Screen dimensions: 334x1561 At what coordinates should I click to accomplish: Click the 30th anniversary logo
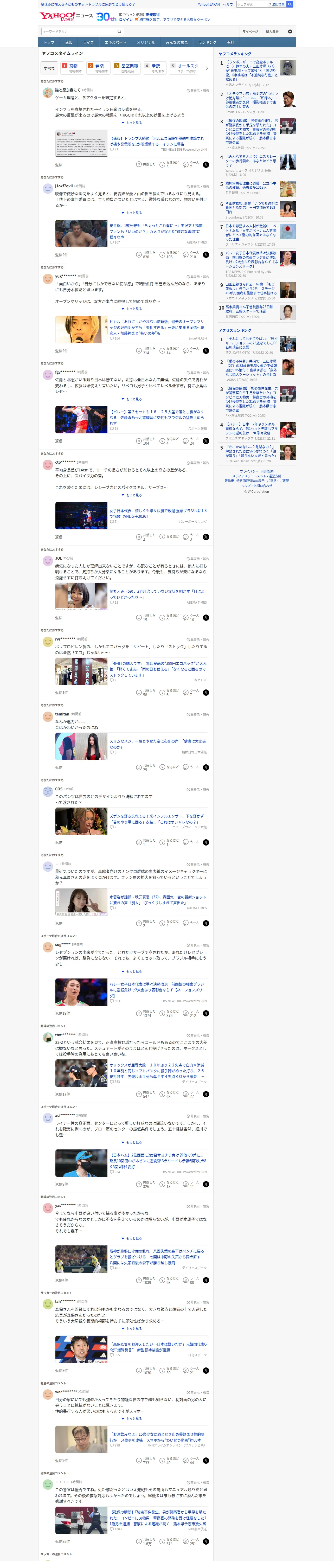coord(106,17)
